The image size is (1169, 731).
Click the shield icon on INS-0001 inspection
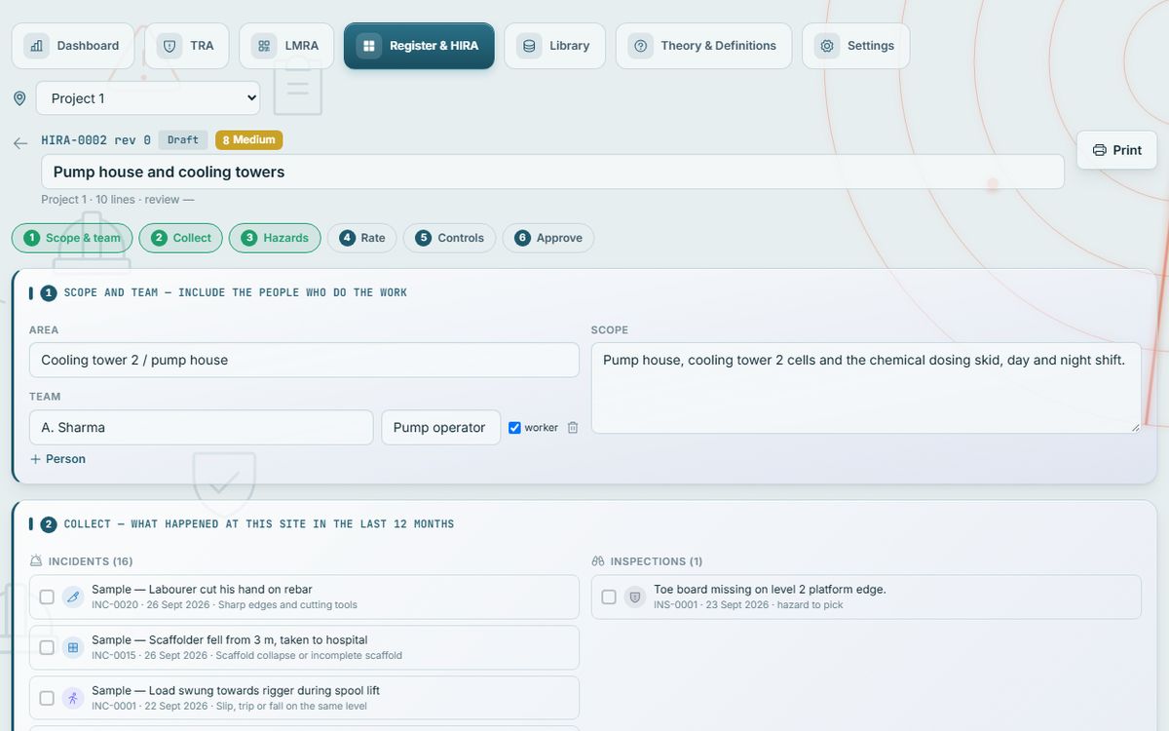click(x=635, y=596)
